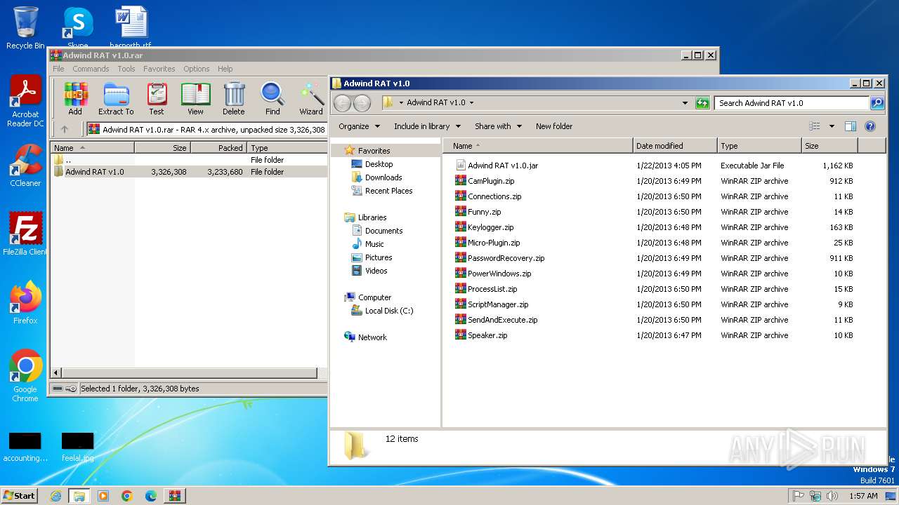
Task: Sort Explorer files by Size column
Action: (829, 146)
